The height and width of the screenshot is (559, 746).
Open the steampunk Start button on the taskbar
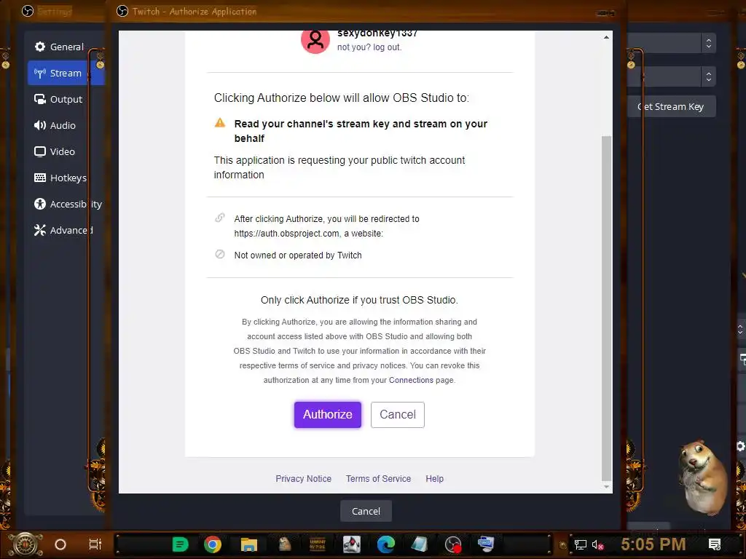click(x=25, y=544)
